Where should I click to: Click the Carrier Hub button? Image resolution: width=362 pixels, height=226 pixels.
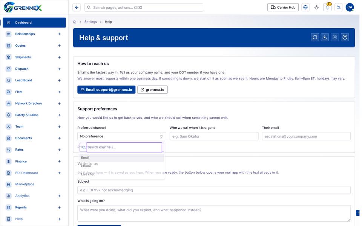[283, 8]
